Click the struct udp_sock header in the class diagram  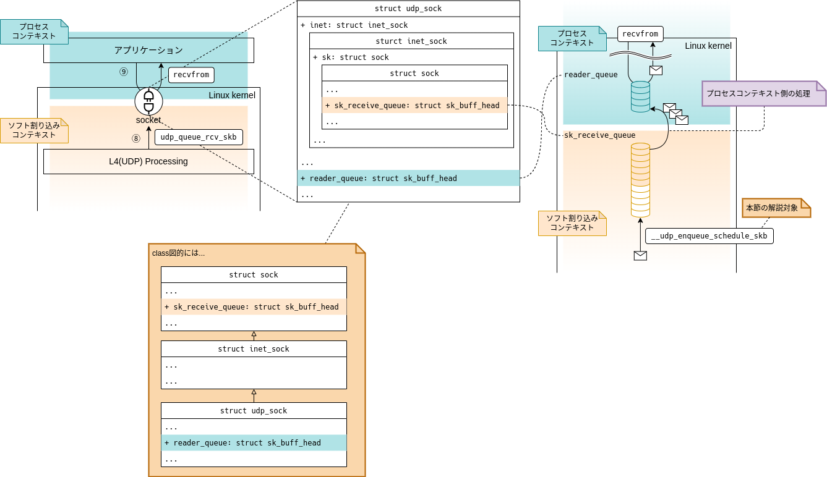point(254,411)
